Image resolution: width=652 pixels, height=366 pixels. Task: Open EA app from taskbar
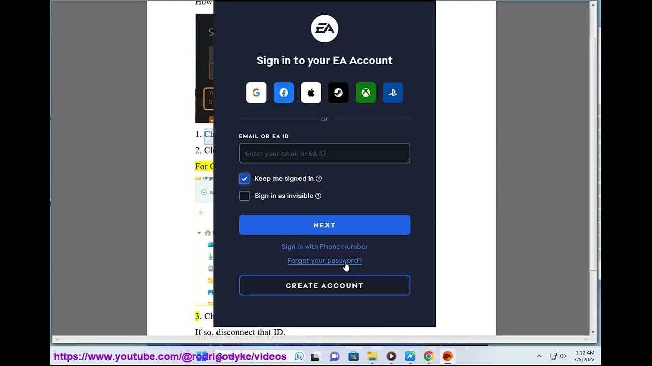(x=448, y=356)
